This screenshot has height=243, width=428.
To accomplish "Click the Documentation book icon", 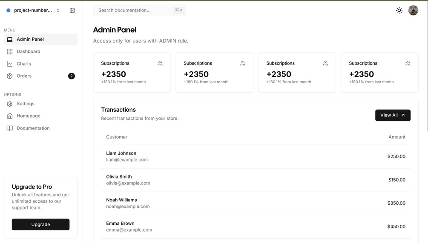I will click(x=10, y=128).
